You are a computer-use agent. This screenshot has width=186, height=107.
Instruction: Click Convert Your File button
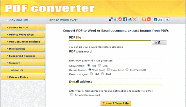coord(116,103)
